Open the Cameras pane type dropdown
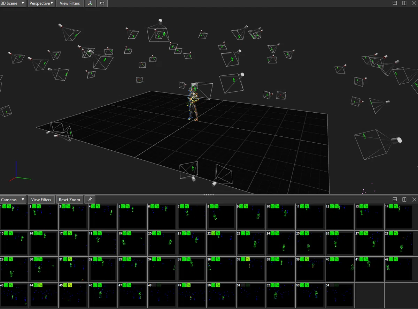This screenshot has height=309, width=418. click(13, 199)
